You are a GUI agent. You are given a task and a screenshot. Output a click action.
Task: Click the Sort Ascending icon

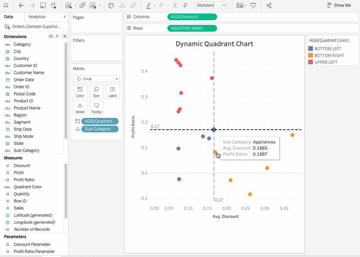pos(122,5)
